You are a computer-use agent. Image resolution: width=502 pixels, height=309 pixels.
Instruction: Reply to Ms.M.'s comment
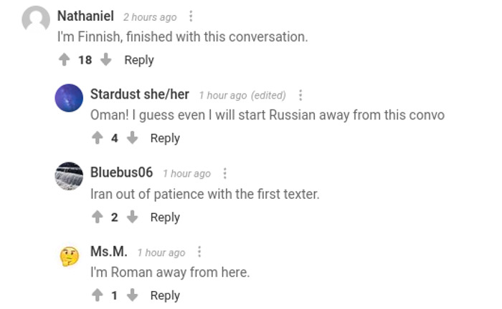165,295
